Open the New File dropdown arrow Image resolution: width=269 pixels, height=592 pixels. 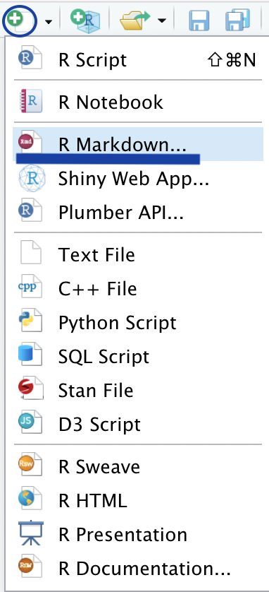point(49,21)
